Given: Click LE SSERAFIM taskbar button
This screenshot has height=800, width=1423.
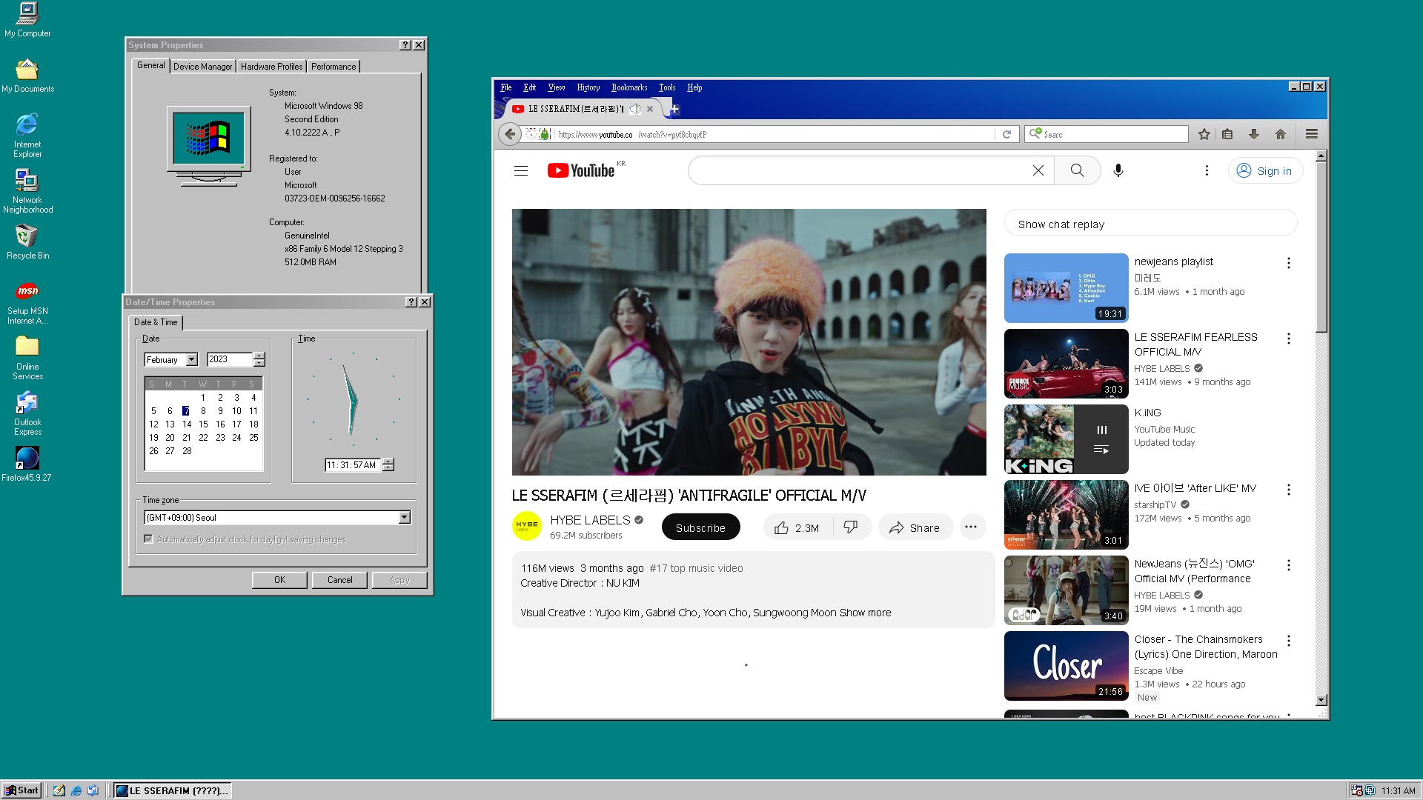Looking at the screenshot, I should (173, 790).
